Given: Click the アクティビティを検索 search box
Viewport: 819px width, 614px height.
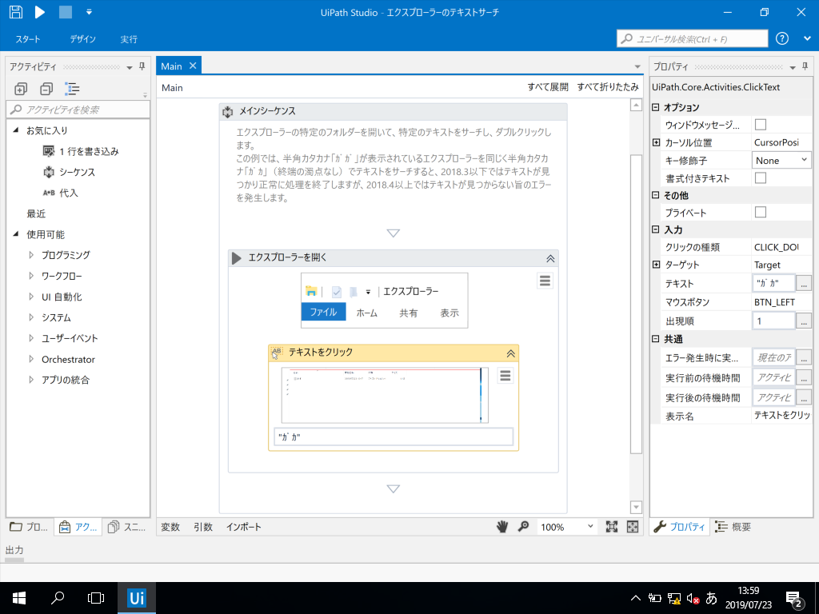Looking at the screenshot, I should 78,110.
